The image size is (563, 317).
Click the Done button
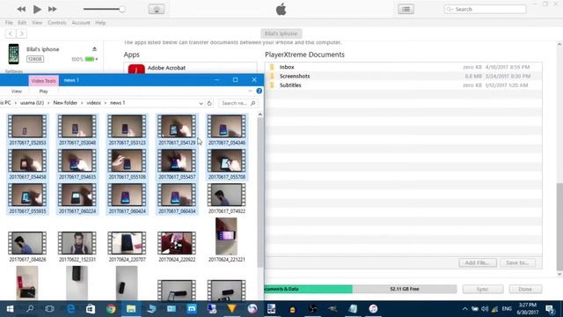pos(525,289)
